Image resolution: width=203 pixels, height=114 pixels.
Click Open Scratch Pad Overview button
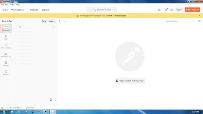(x=130, y=81)
